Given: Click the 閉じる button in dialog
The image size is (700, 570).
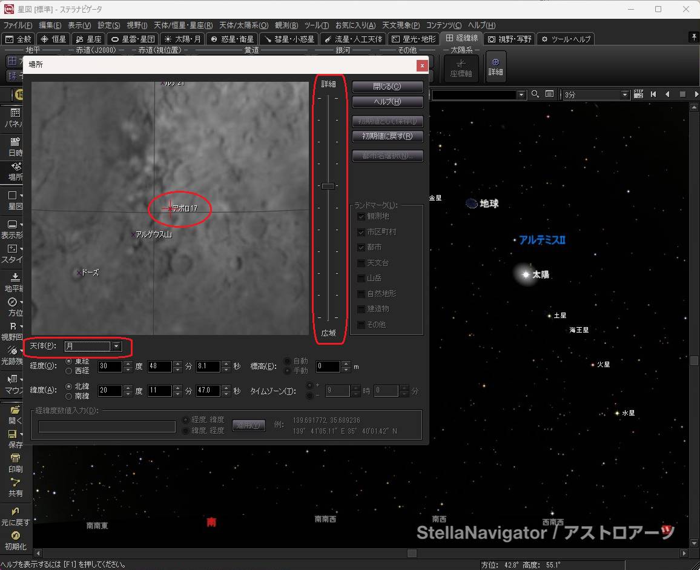Looking at the screenshot, I should (x=387, y=86).
